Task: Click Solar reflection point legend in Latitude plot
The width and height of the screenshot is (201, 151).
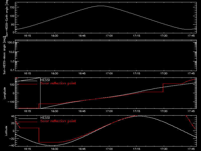Action: click(58, 121)
